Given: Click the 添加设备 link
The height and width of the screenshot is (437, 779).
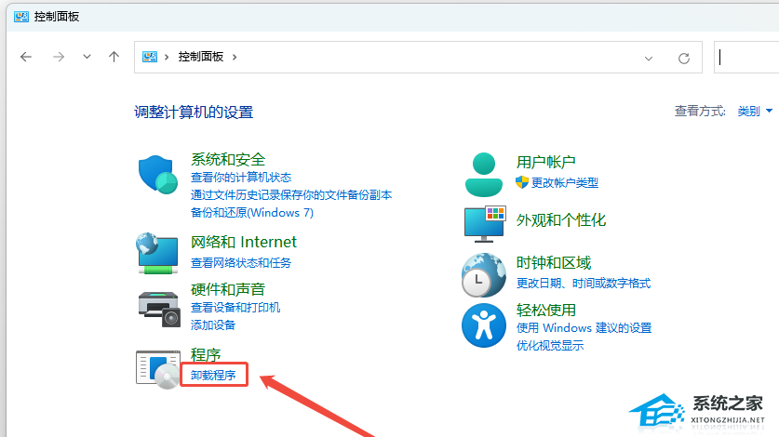Looking at the screenshot, I should 212,325.
